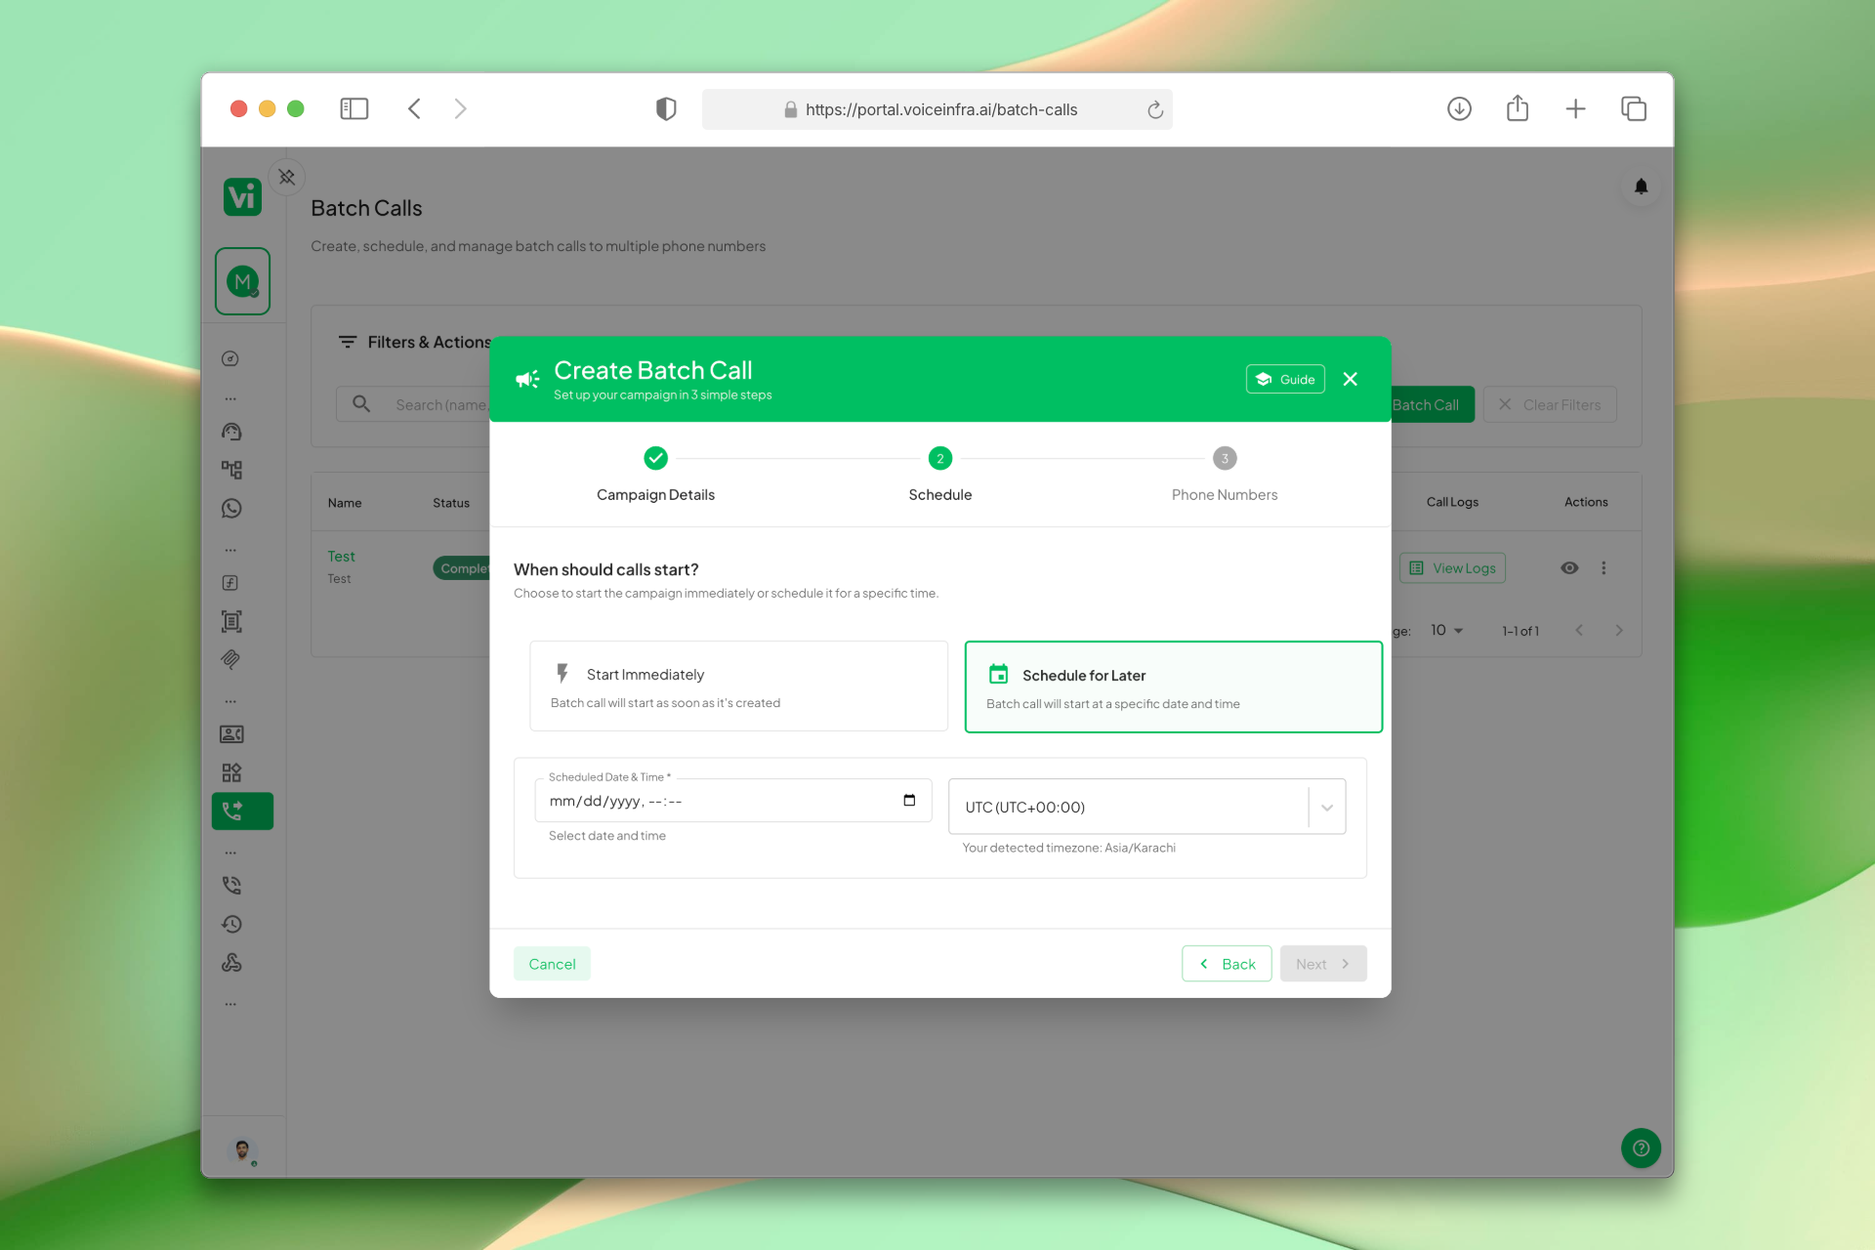Click View Logs for the Test batch
Image resolution: width=1875 pixels, height=1250 pixels.
(x=1452, y=568)
